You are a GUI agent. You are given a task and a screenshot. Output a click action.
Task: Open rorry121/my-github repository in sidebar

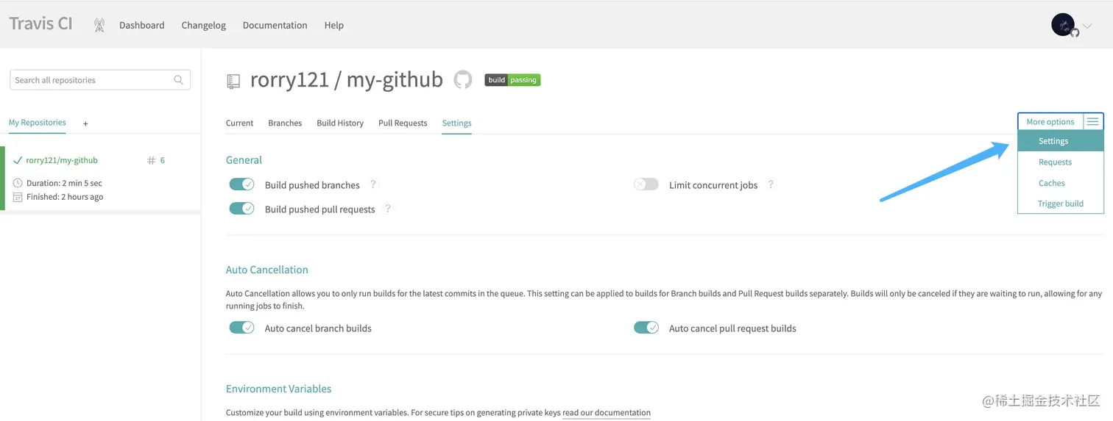[62, 160]
